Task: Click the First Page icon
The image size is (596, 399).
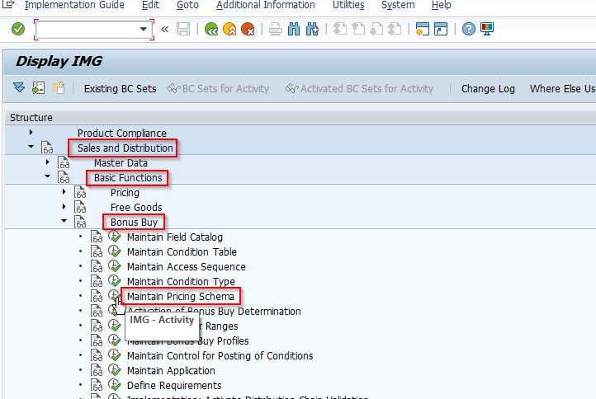Action: pyautogui.click(x=339, y=29)
